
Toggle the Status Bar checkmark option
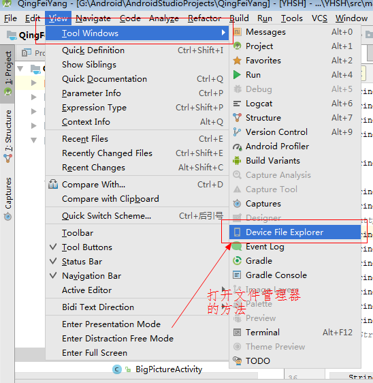coord(137,262)
